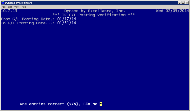Click the version number 10.7.13
The height and width of the screenshot is (111, 190).
pos(9,11)
